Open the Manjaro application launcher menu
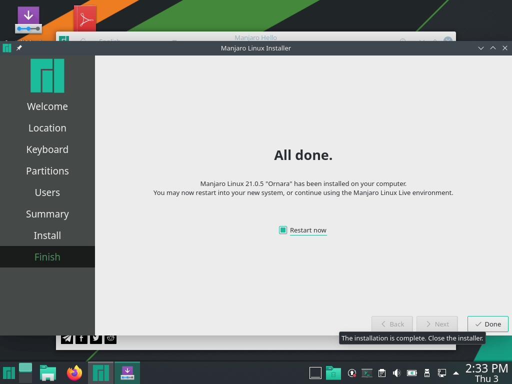 [9, 373]
